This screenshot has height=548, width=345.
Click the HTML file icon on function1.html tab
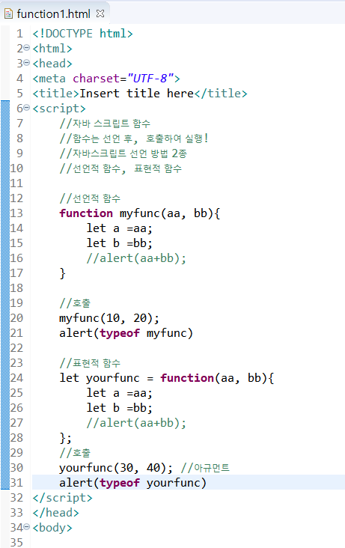click(x=8, y=14)
